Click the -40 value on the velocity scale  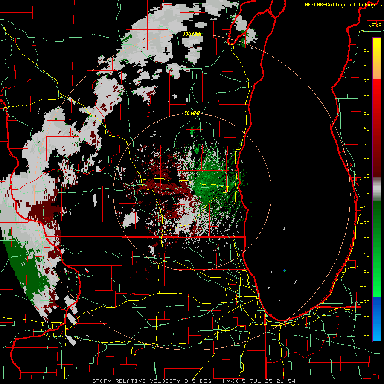[365, 255]
